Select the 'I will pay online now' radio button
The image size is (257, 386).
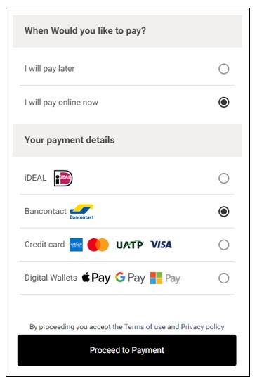[224, 102]
